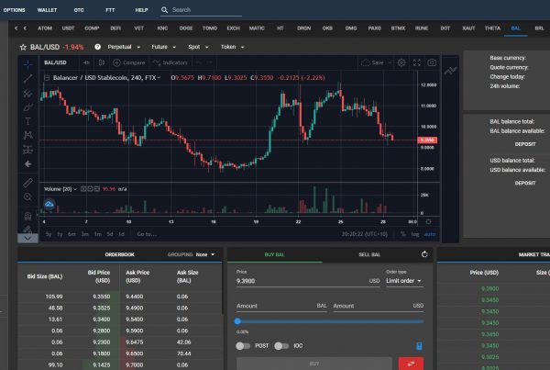Viewport: 550px width, 370px height.
Task: Expand the Perpetual markets dropdown
Action: coord(120,46)
